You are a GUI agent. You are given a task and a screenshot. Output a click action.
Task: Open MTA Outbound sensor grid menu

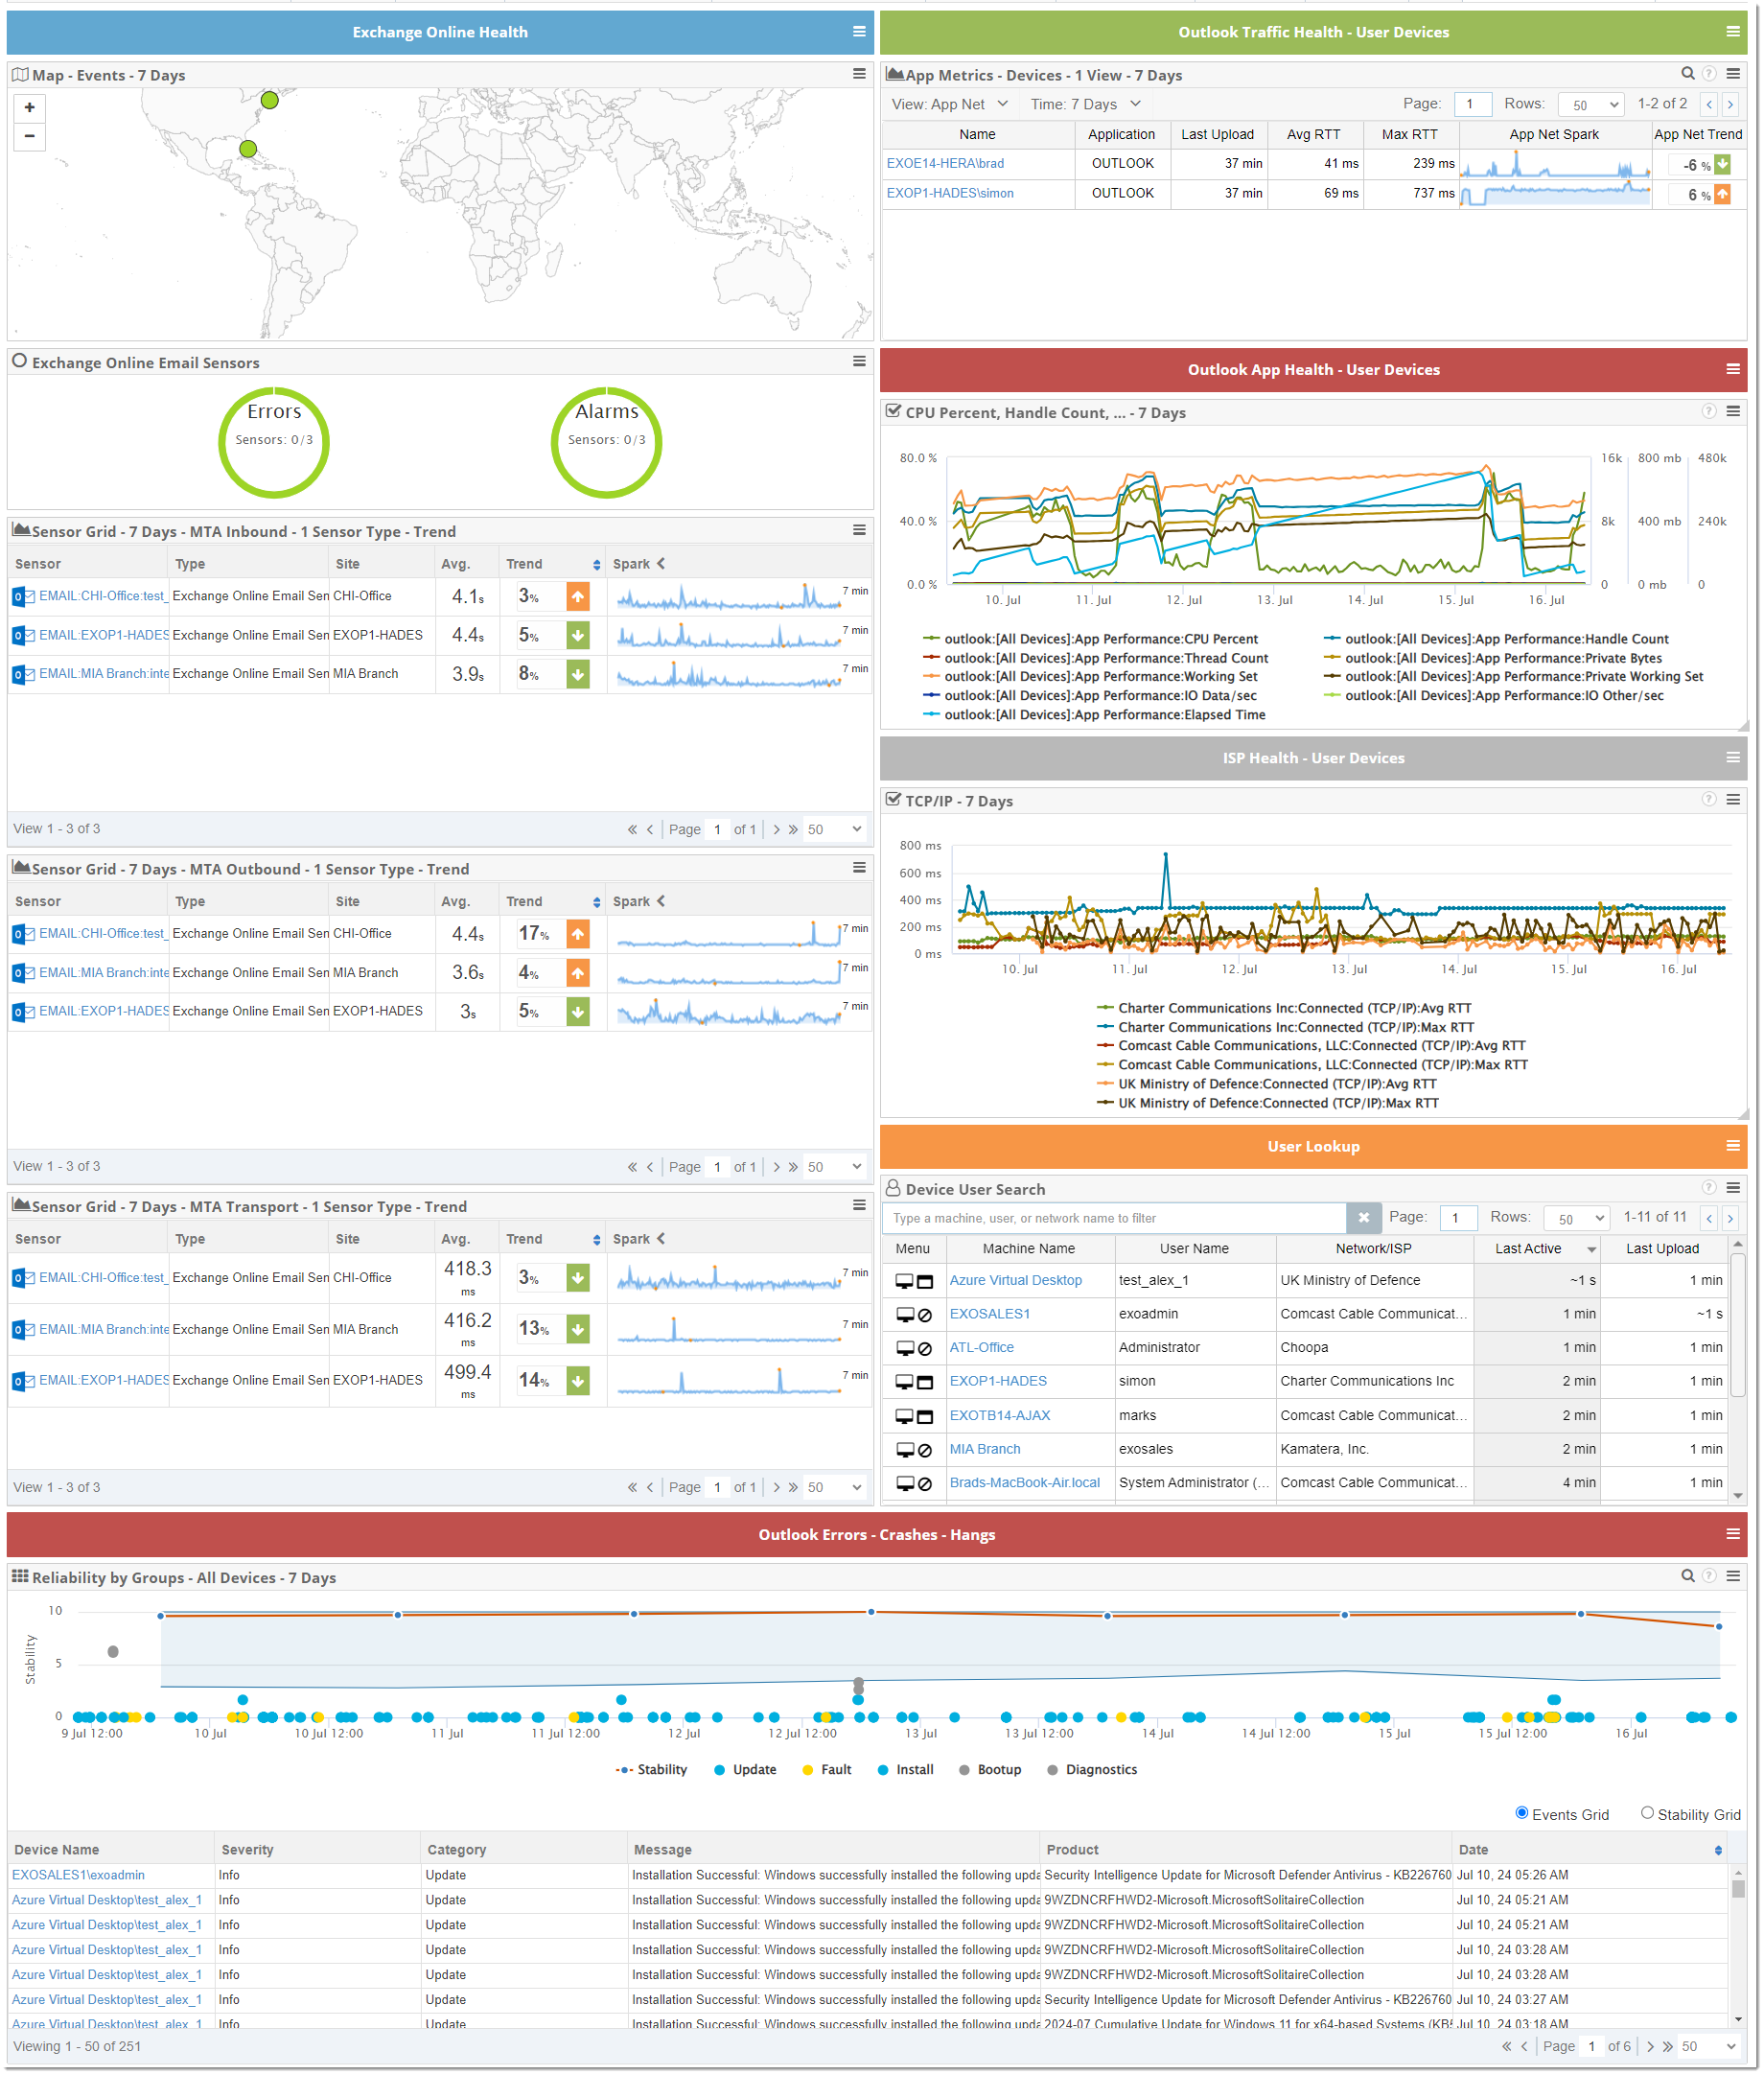[x=858, y=867]
